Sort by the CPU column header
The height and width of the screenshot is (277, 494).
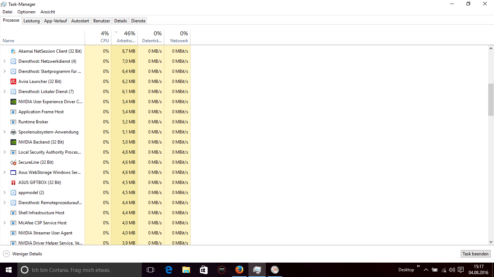[98, 38]
